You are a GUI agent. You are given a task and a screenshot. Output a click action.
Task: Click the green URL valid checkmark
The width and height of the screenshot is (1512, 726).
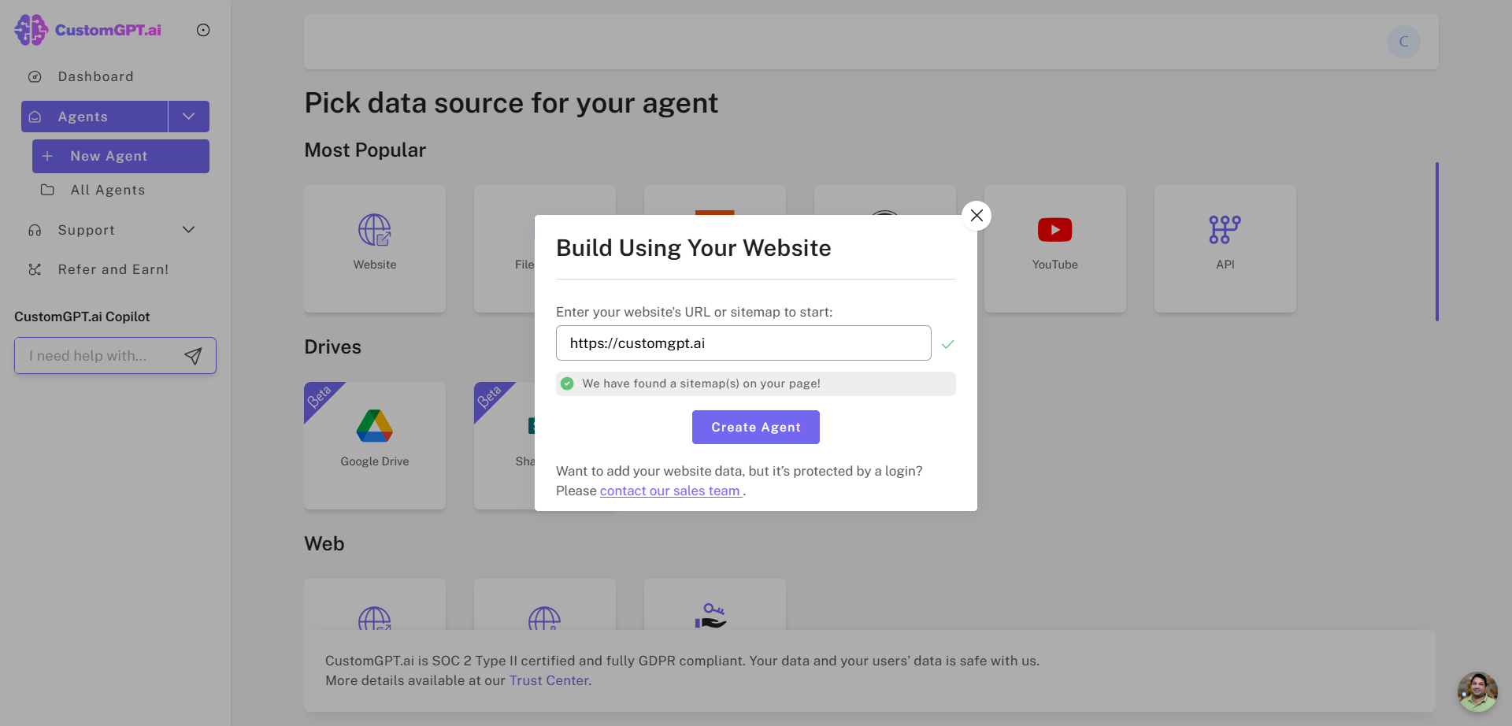[x=948, y=344]
